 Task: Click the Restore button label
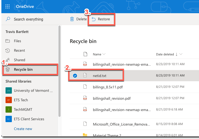click(x=104, y=19)
